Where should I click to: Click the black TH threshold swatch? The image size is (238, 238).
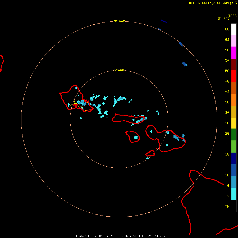pos(234,206)
